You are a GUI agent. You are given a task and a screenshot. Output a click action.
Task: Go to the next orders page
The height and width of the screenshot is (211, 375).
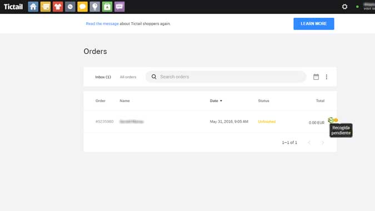pyautogui.click(x=323, y=143)
